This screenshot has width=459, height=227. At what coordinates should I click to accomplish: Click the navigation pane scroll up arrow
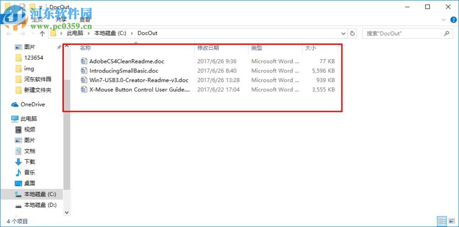[67, 46]
